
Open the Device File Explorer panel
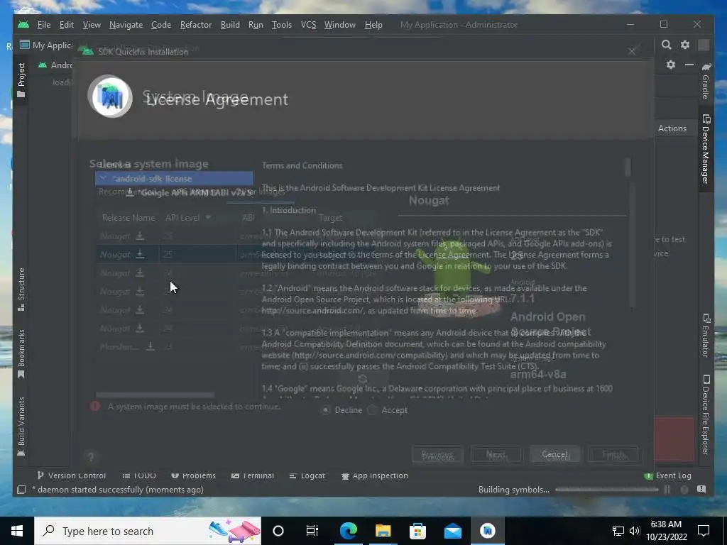pos(706,414)
